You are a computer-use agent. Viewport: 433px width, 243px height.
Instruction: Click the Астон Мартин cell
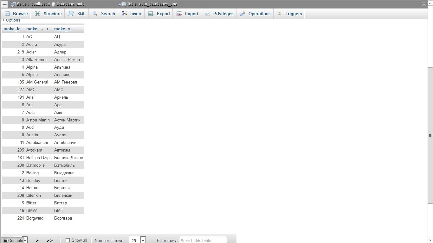click(x=68, y=120)
